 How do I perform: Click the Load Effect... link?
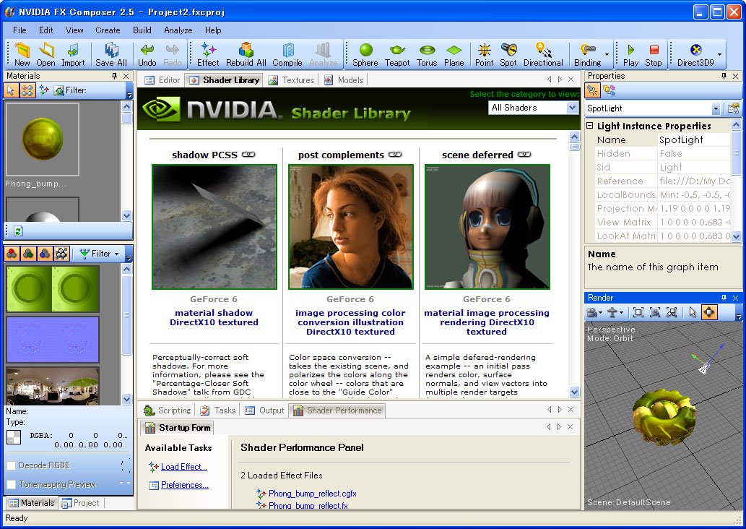(x=183, y=467)
